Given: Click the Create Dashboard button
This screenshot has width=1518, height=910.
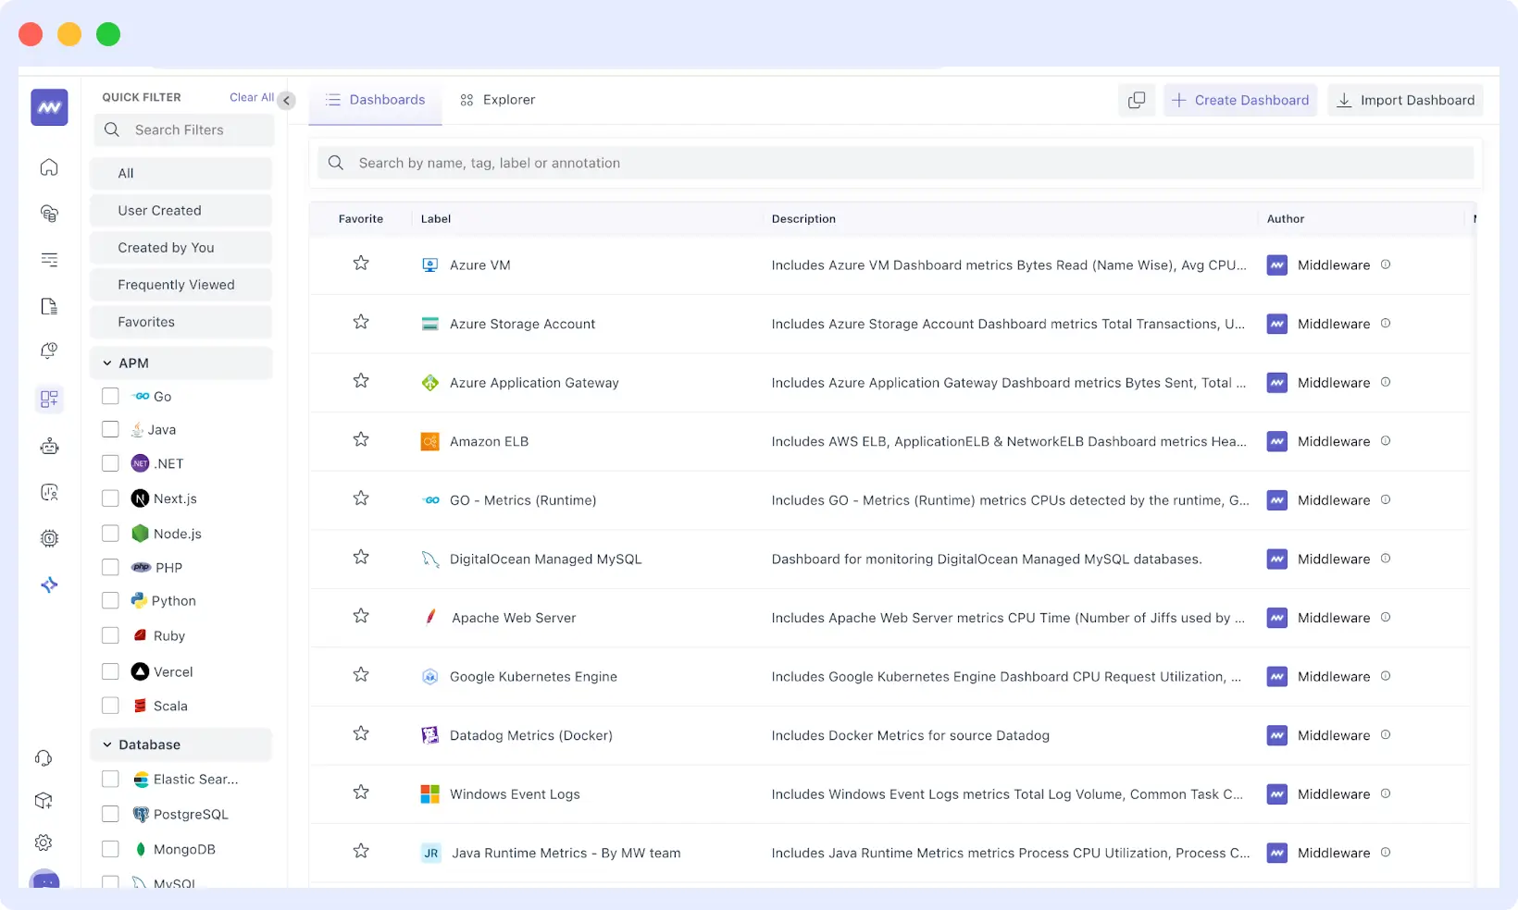Looking at the screenshot, I should (1240, 100).
